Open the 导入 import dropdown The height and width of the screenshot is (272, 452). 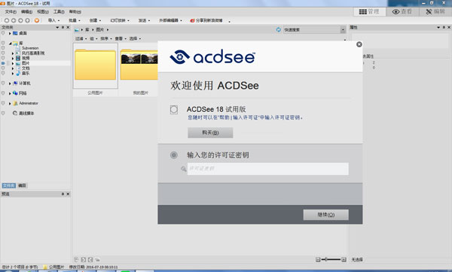pos(53,20)
